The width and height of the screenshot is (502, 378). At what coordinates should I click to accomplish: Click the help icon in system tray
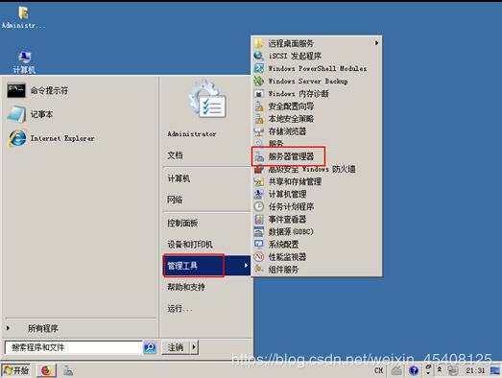pyautogui.click(x=414, y=370)
